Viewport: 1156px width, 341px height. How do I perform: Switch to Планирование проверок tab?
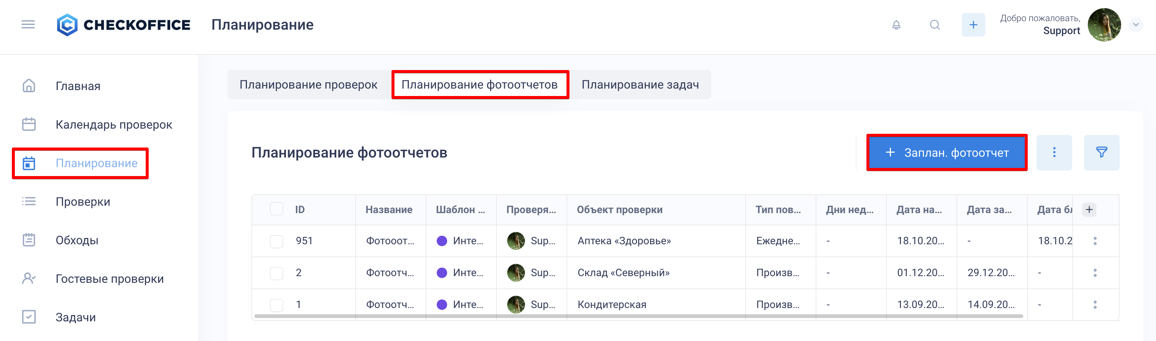(308, 85)
